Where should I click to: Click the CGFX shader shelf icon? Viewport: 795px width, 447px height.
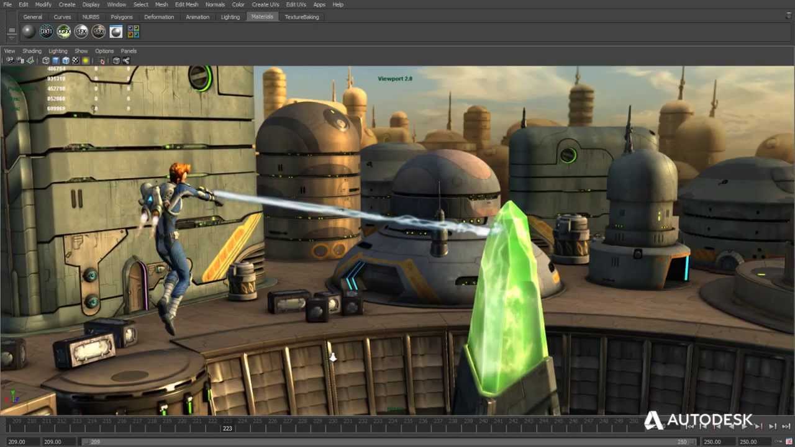point(63,31)
